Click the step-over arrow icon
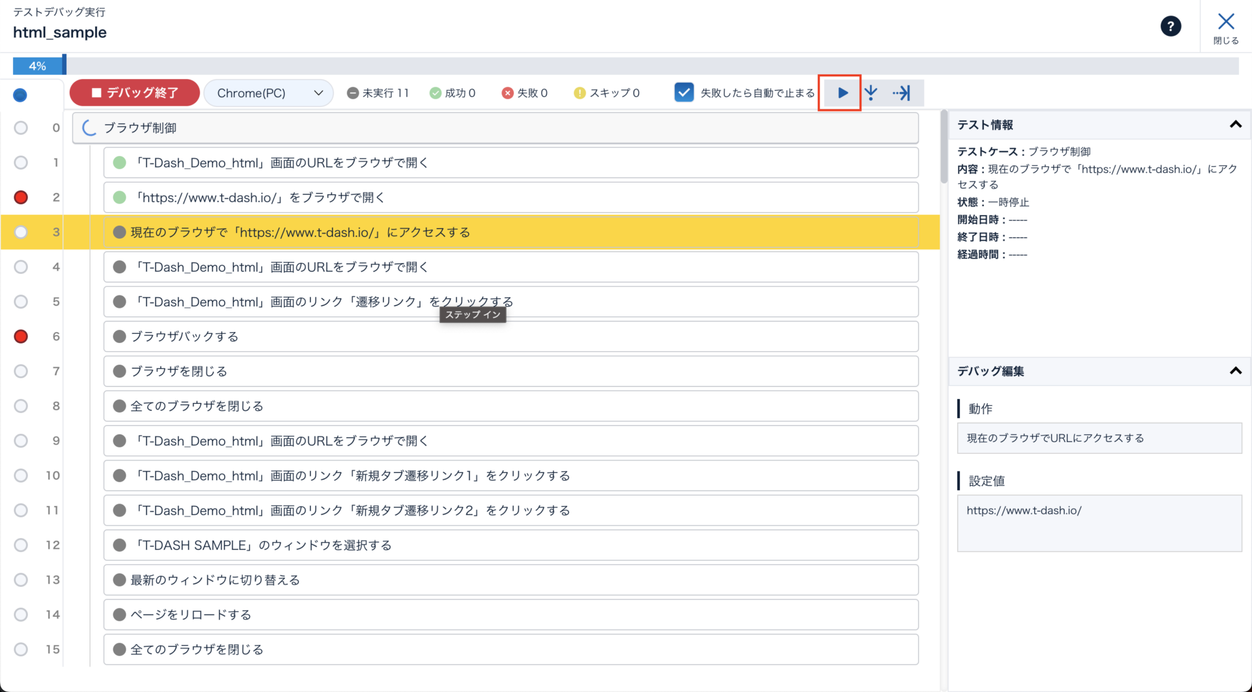The height and width of the screenshot is (692, 1252). pyautogui.click(x=902, y=93)
